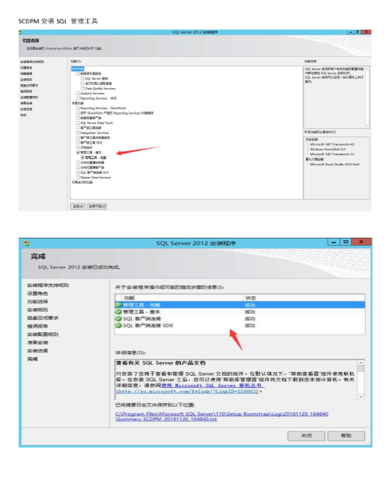The height and width of the screenshot is (489, 390).
Task: Click 错误报告 step in the 完成 window sidebar
Action: (37, 326)
